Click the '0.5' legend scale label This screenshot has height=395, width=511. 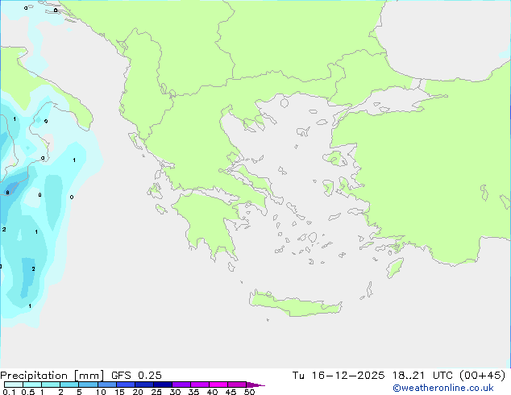[28, 392]
